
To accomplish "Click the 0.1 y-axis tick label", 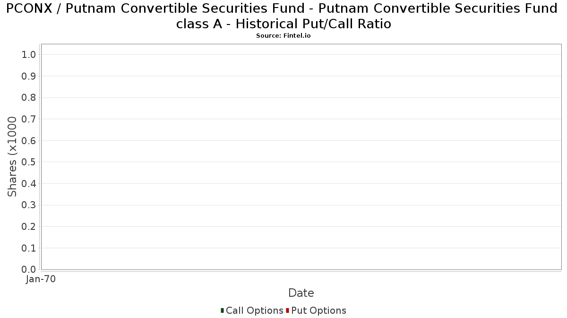I will click(x=29, y=248).
